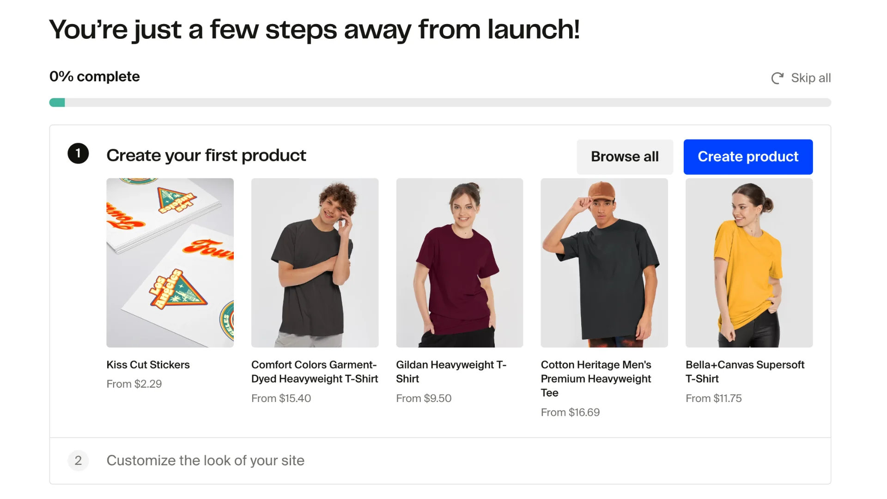
Task: Click the Skip all refresh arrow icon
Action: tap(778, 78)
